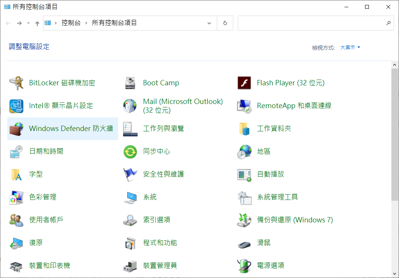
Task: Open the Intel graphics settings icon
Action: [x=16, y=106]
